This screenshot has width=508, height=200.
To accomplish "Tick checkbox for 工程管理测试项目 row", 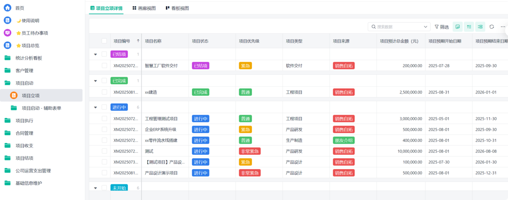I will [104, 119].
